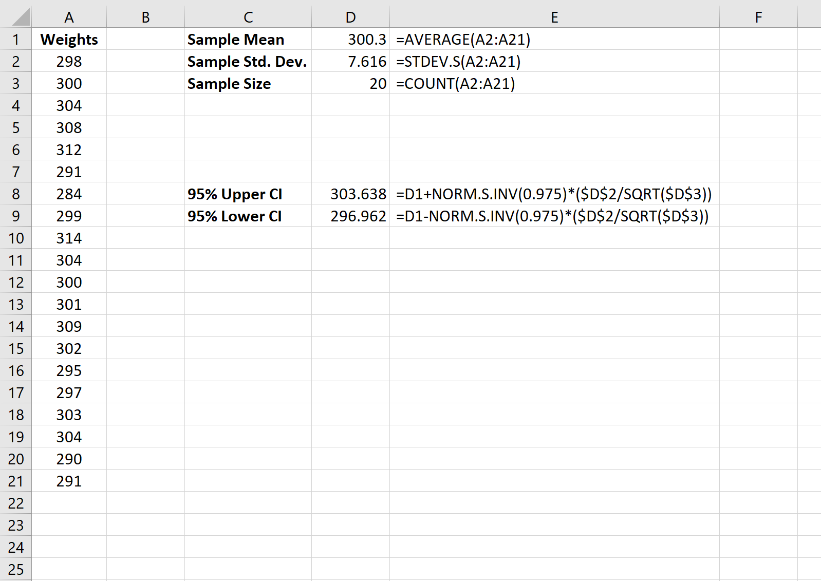Click the weight value 299
The width and height of the screenshot is (821, 581).
point(69,216)
